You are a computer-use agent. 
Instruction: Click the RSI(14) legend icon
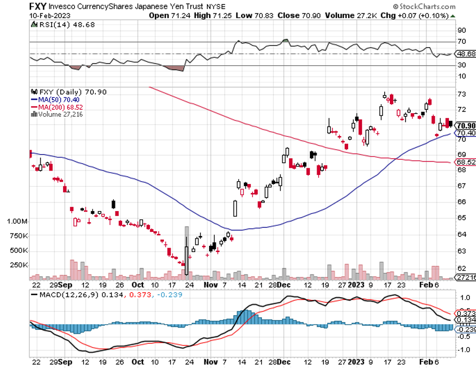pos(34,25)
